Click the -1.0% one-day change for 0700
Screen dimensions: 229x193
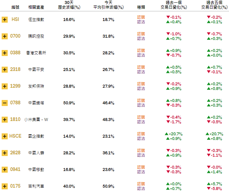click(x=174, y=34)
